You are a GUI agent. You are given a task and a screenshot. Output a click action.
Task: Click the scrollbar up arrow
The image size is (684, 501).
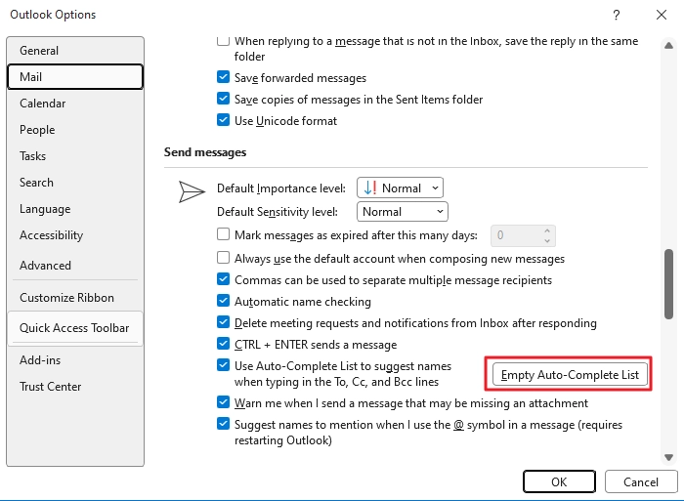point(668,45)
